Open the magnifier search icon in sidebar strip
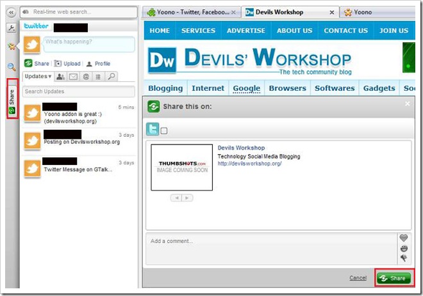Viewport: 423px width, 296px height. pos(12,66)
